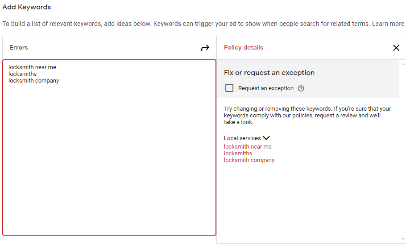Click the red 'locksmith company' policy keyword
Image resolution: width=406 pixels, height=249 pixels.
(249, 160)
